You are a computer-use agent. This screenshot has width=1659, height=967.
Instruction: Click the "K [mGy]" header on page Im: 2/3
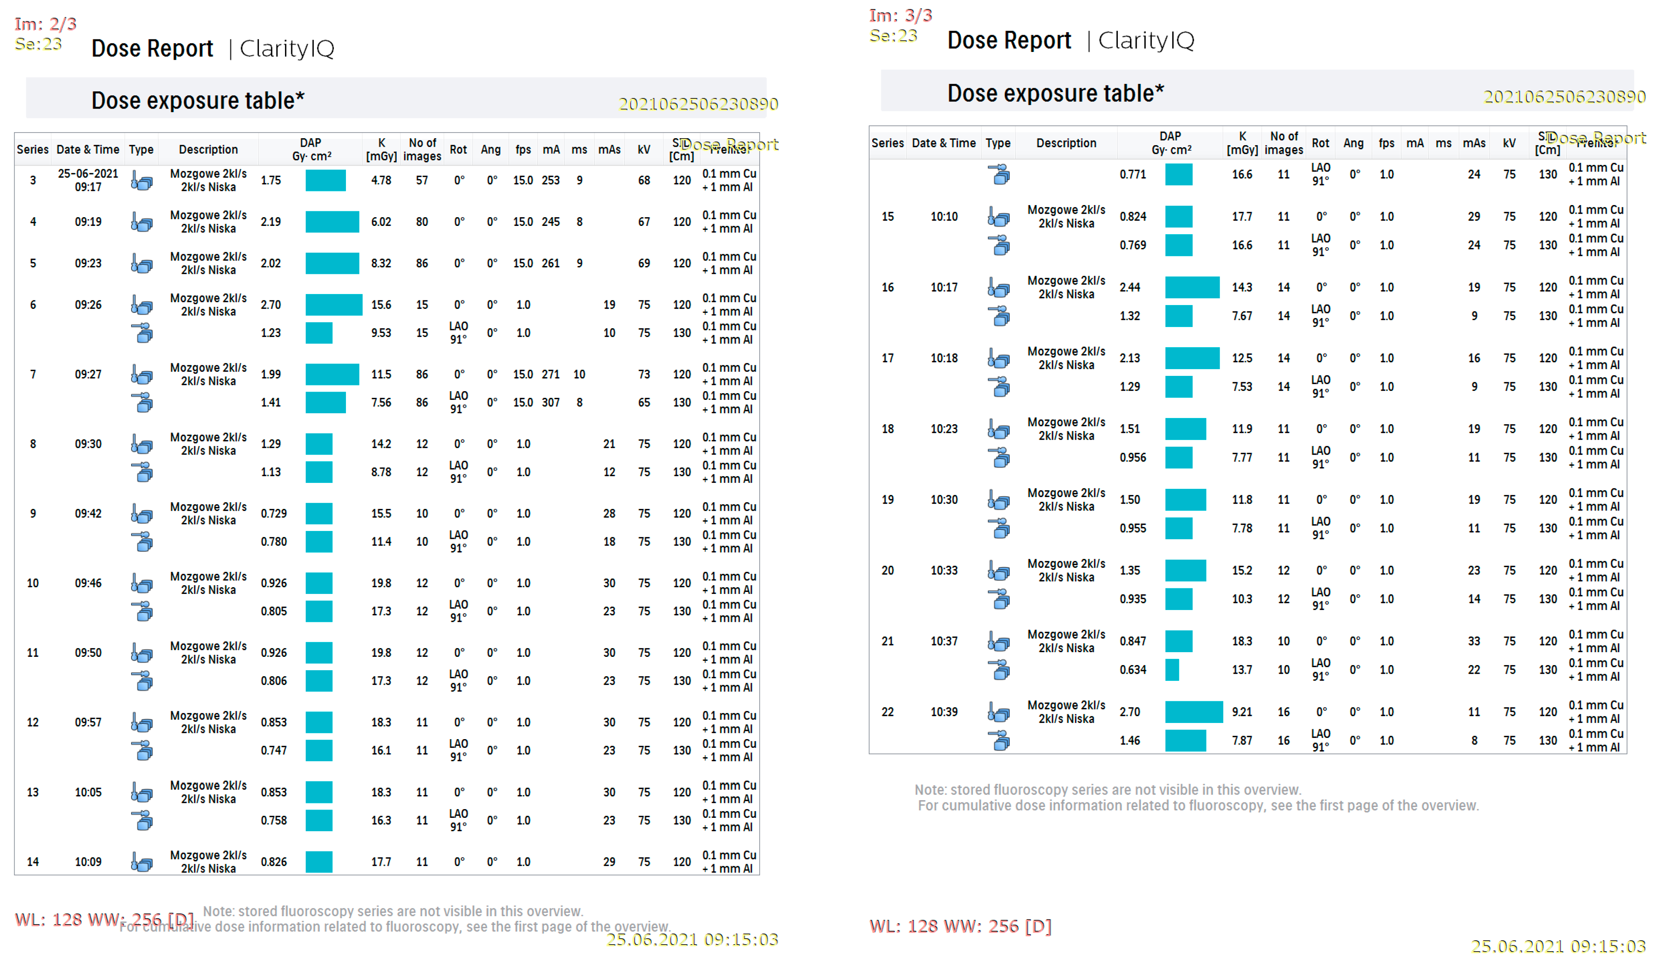pyautogui.click(x=381, y=150)
